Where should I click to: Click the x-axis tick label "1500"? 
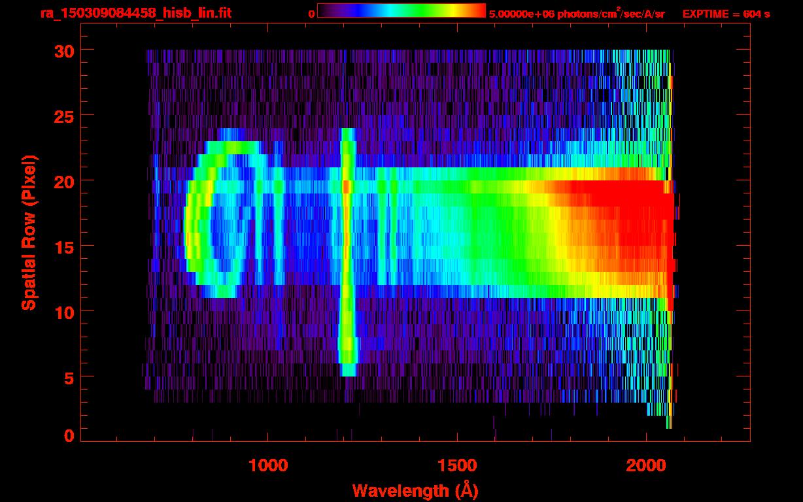click(x=457, y=465)
